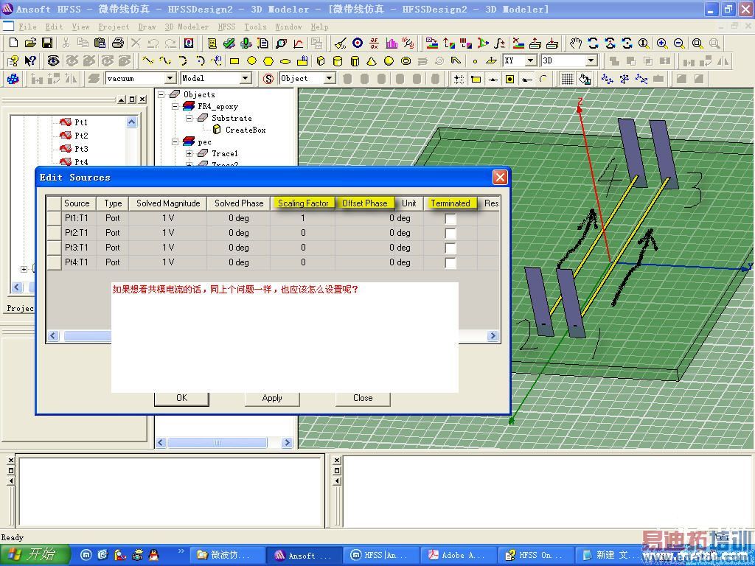Click Scaling Factor cell for Pt2:T1

[302, 233]
